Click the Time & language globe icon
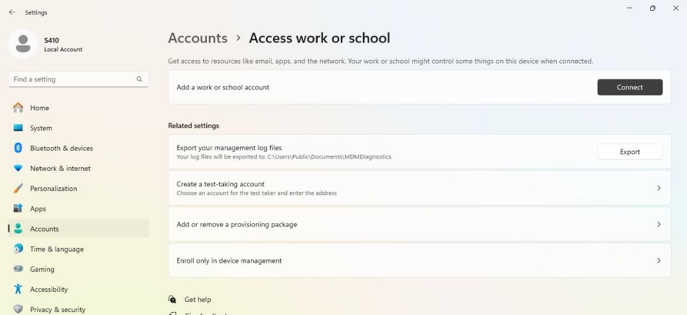This screenshot has height=315, width=687. 18,249
